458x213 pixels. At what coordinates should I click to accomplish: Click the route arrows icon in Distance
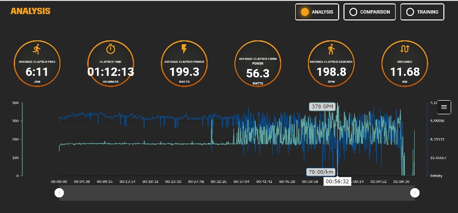click(x=404, y=49)
